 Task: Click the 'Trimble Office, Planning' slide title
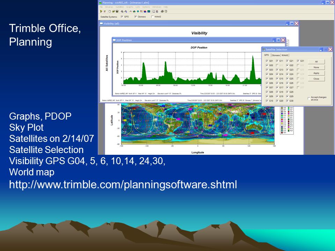point(45,35)
